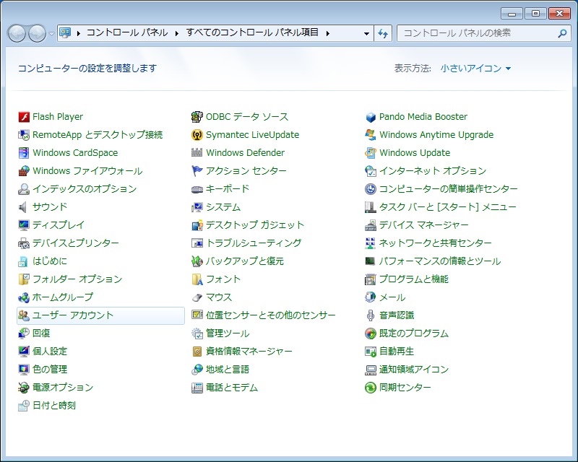Click the Windows Defender icon
The height and width of the screenshot is (462, 578).
click(197, 153)
